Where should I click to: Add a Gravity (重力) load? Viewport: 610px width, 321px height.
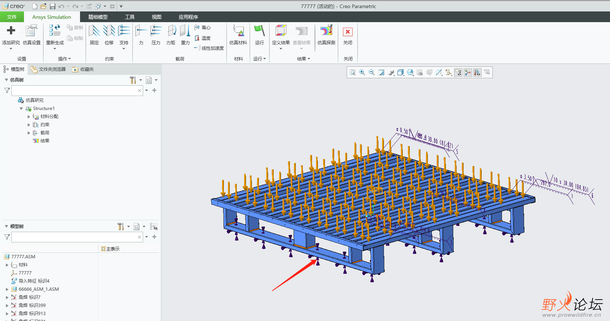click(185, 35)
